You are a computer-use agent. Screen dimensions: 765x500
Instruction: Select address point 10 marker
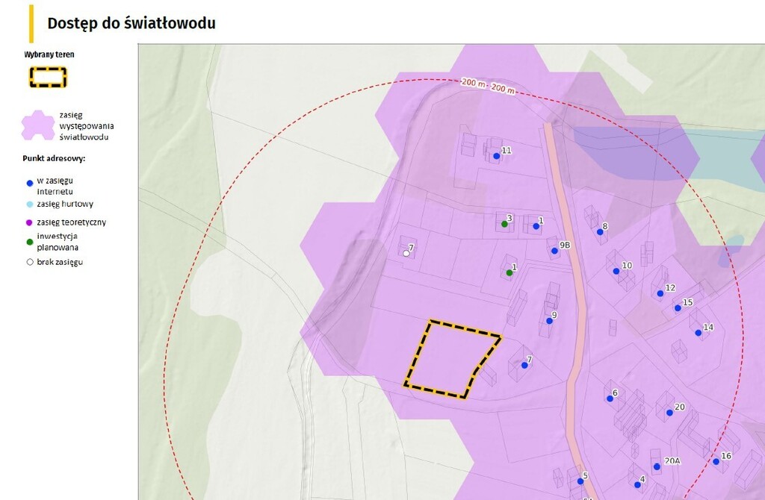(x=616, y=271)
